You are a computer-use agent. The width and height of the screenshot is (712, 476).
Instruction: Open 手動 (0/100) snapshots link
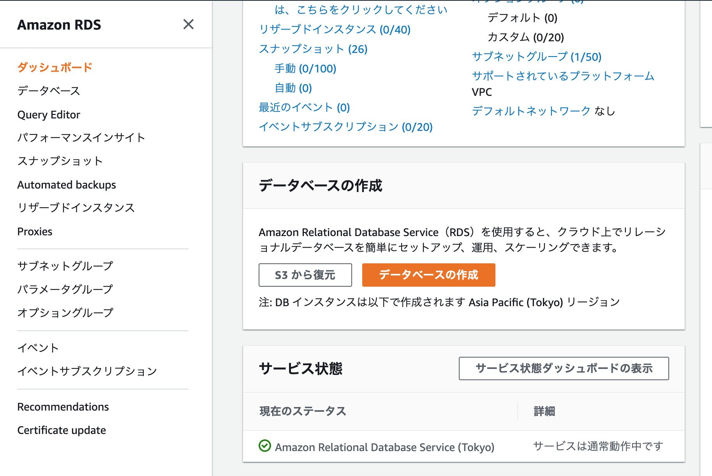305,69
